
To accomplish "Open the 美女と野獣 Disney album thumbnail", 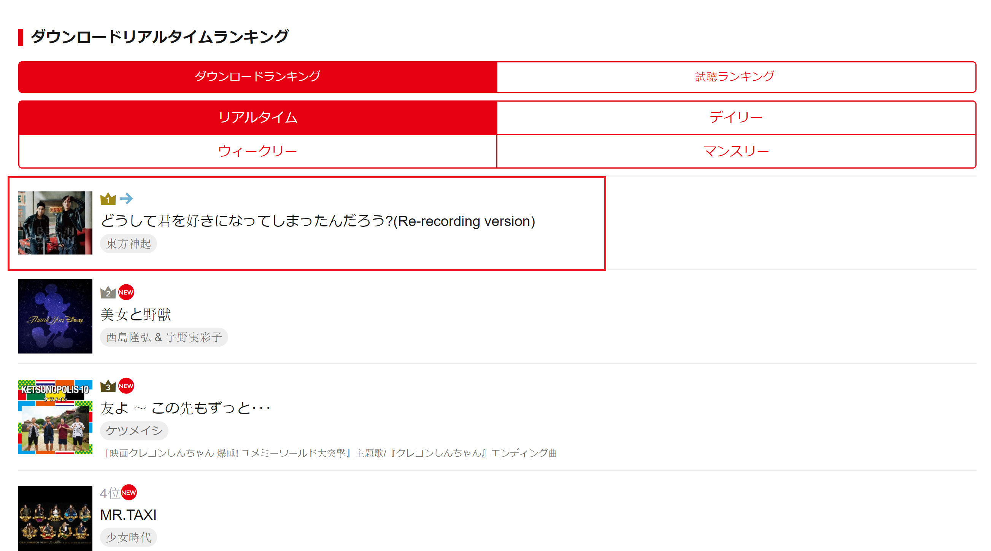I will click(x=56, y=316).
